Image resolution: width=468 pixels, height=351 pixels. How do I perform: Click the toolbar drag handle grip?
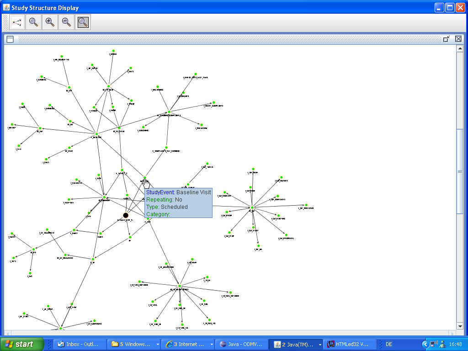click(x=5, y=22)
